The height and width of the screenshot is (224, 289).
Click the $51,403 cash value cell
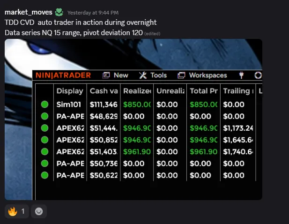pos(104,152)
